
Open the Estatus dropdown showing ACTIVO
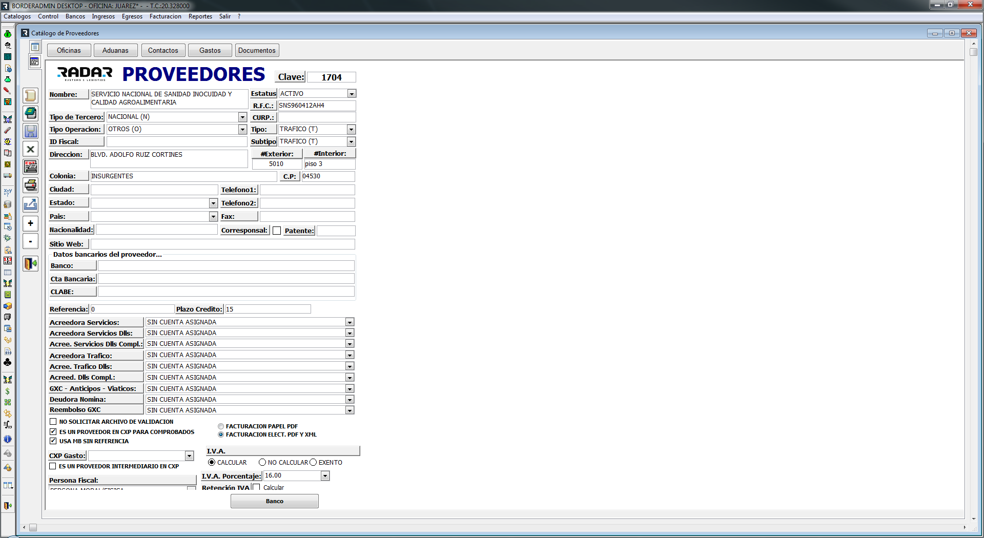click(352, 94)
